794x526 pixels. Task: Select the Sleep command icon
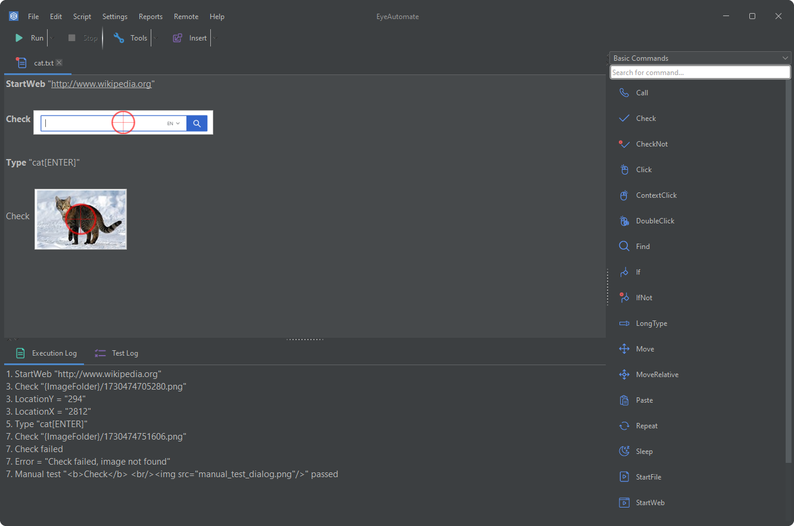[624, 452]
